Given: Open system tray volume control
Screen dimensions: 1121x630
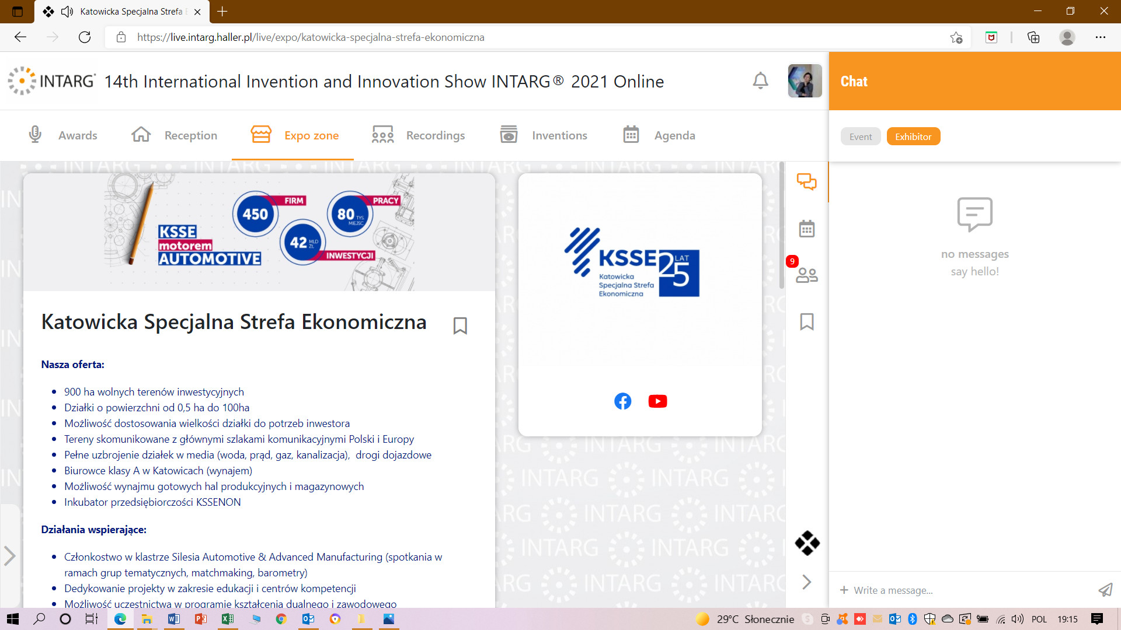Looking at the screenshot, I should (x=1018, y=619).
